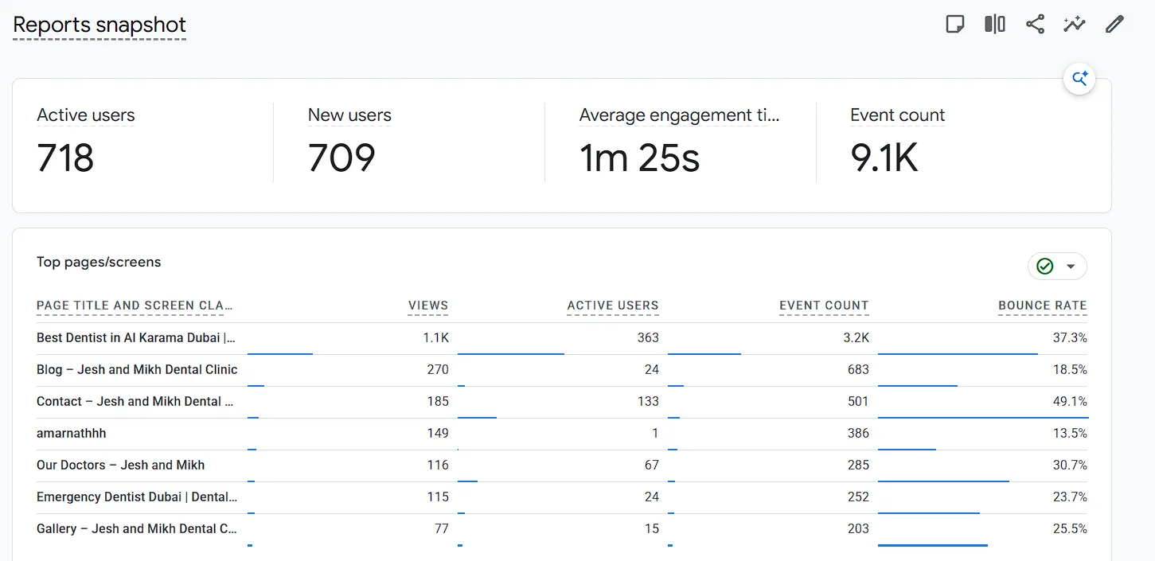Click the Best Dentist in Al Karama row
Screen dimensions: 1155x561
tap(562, 338)
